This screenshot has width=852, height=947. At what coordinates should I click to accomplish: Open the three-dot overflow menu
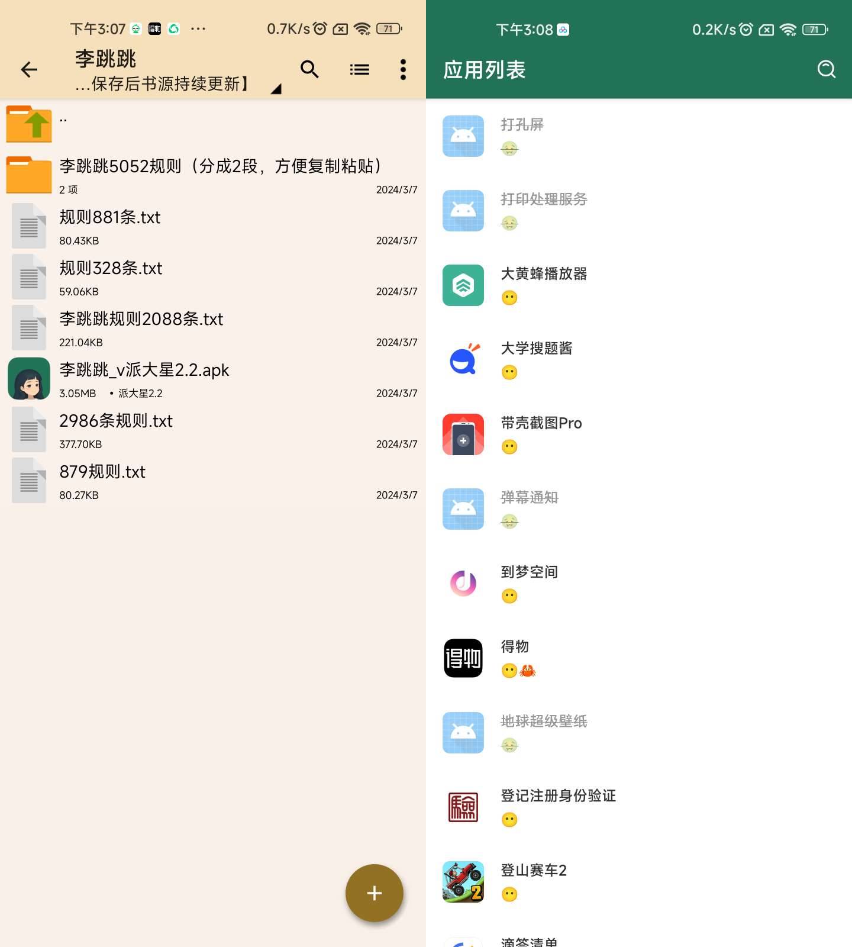point(403,70)
